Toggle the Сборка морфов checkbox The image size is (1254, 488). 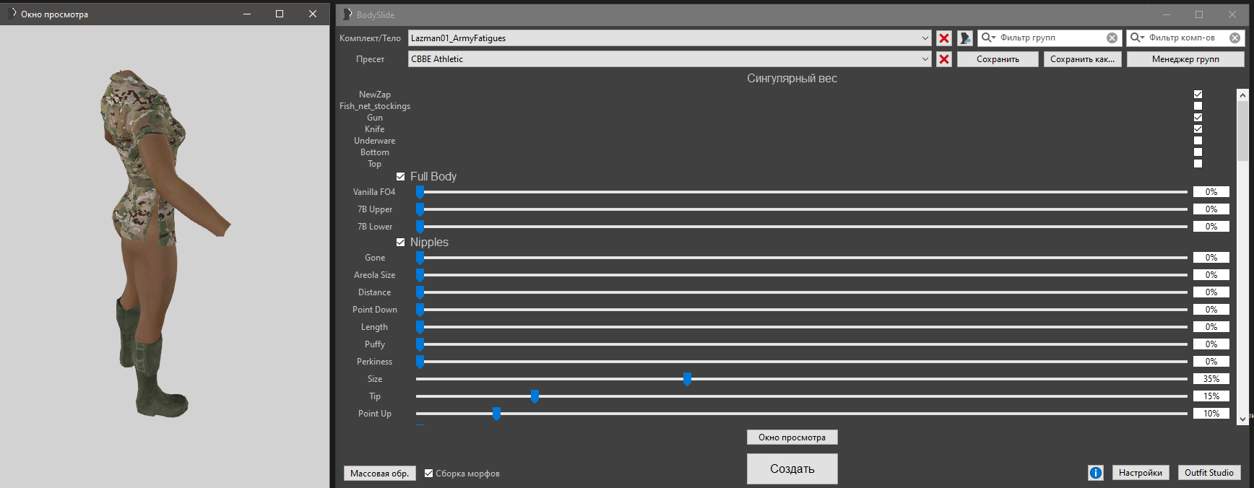point(429,474)
